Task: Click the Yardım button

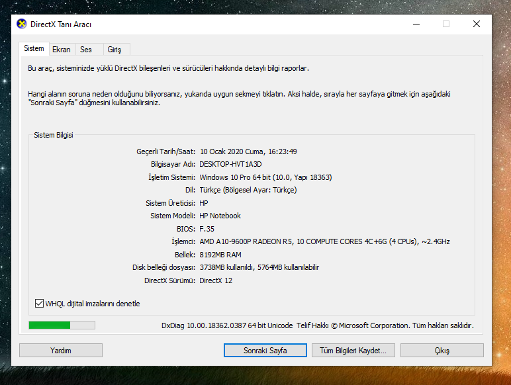Action: click(61, 351)
